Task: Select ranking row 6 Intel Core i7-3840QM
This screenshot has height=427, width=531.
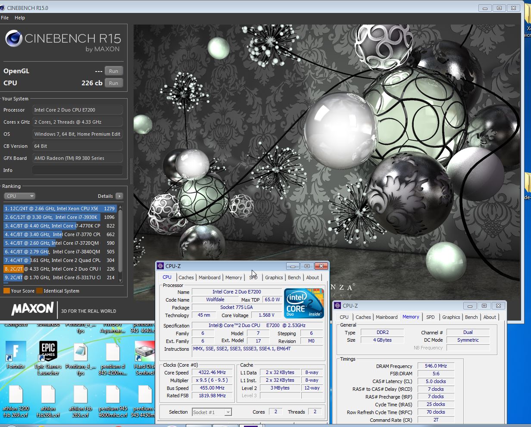Action: coord(60,252)
